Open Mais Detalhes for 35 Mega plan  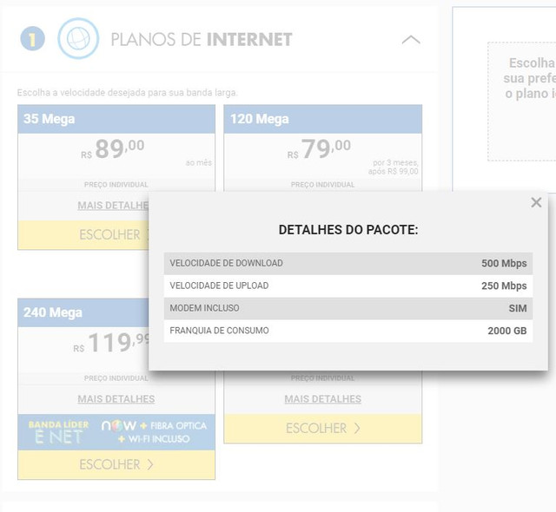coord(113,206)
